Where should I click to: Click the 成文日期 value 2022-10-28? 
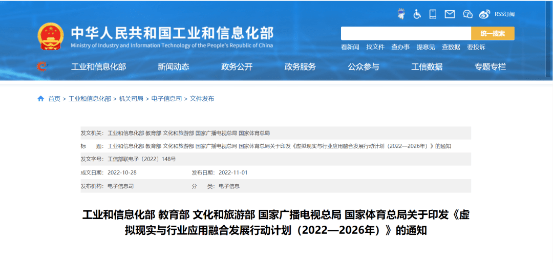tap(121, 173)
